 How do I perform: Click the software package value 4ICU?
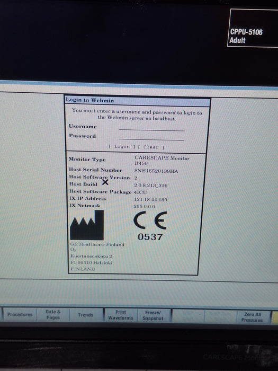[140, 192]
